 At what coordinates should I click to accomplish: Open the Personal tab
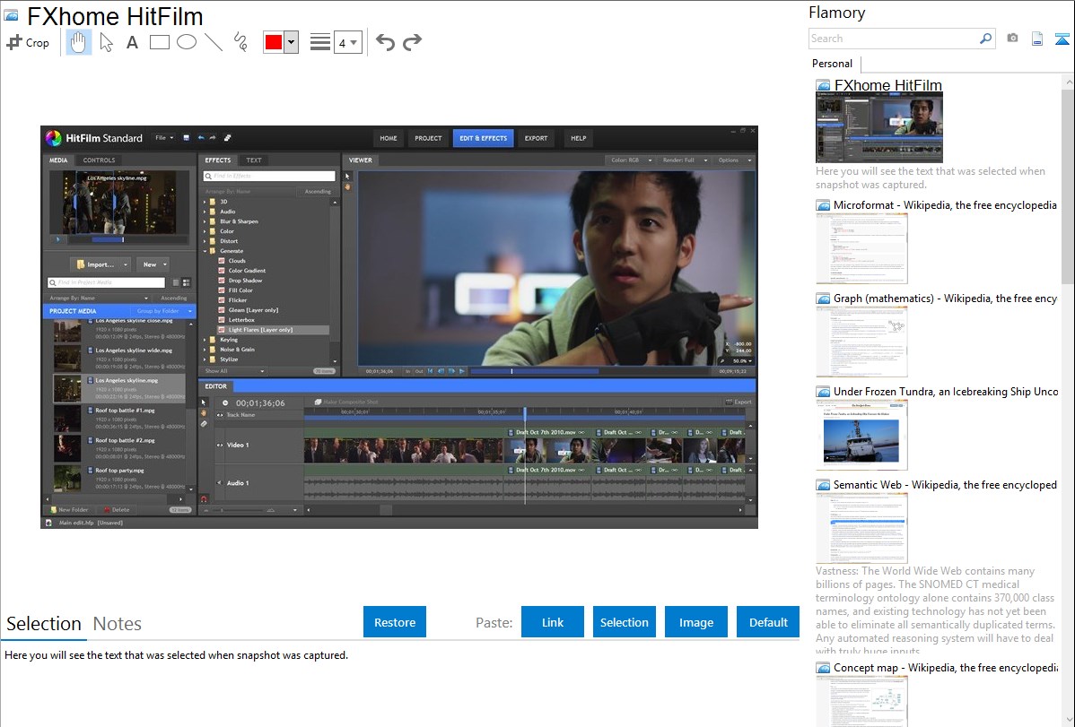coord(832,64)
